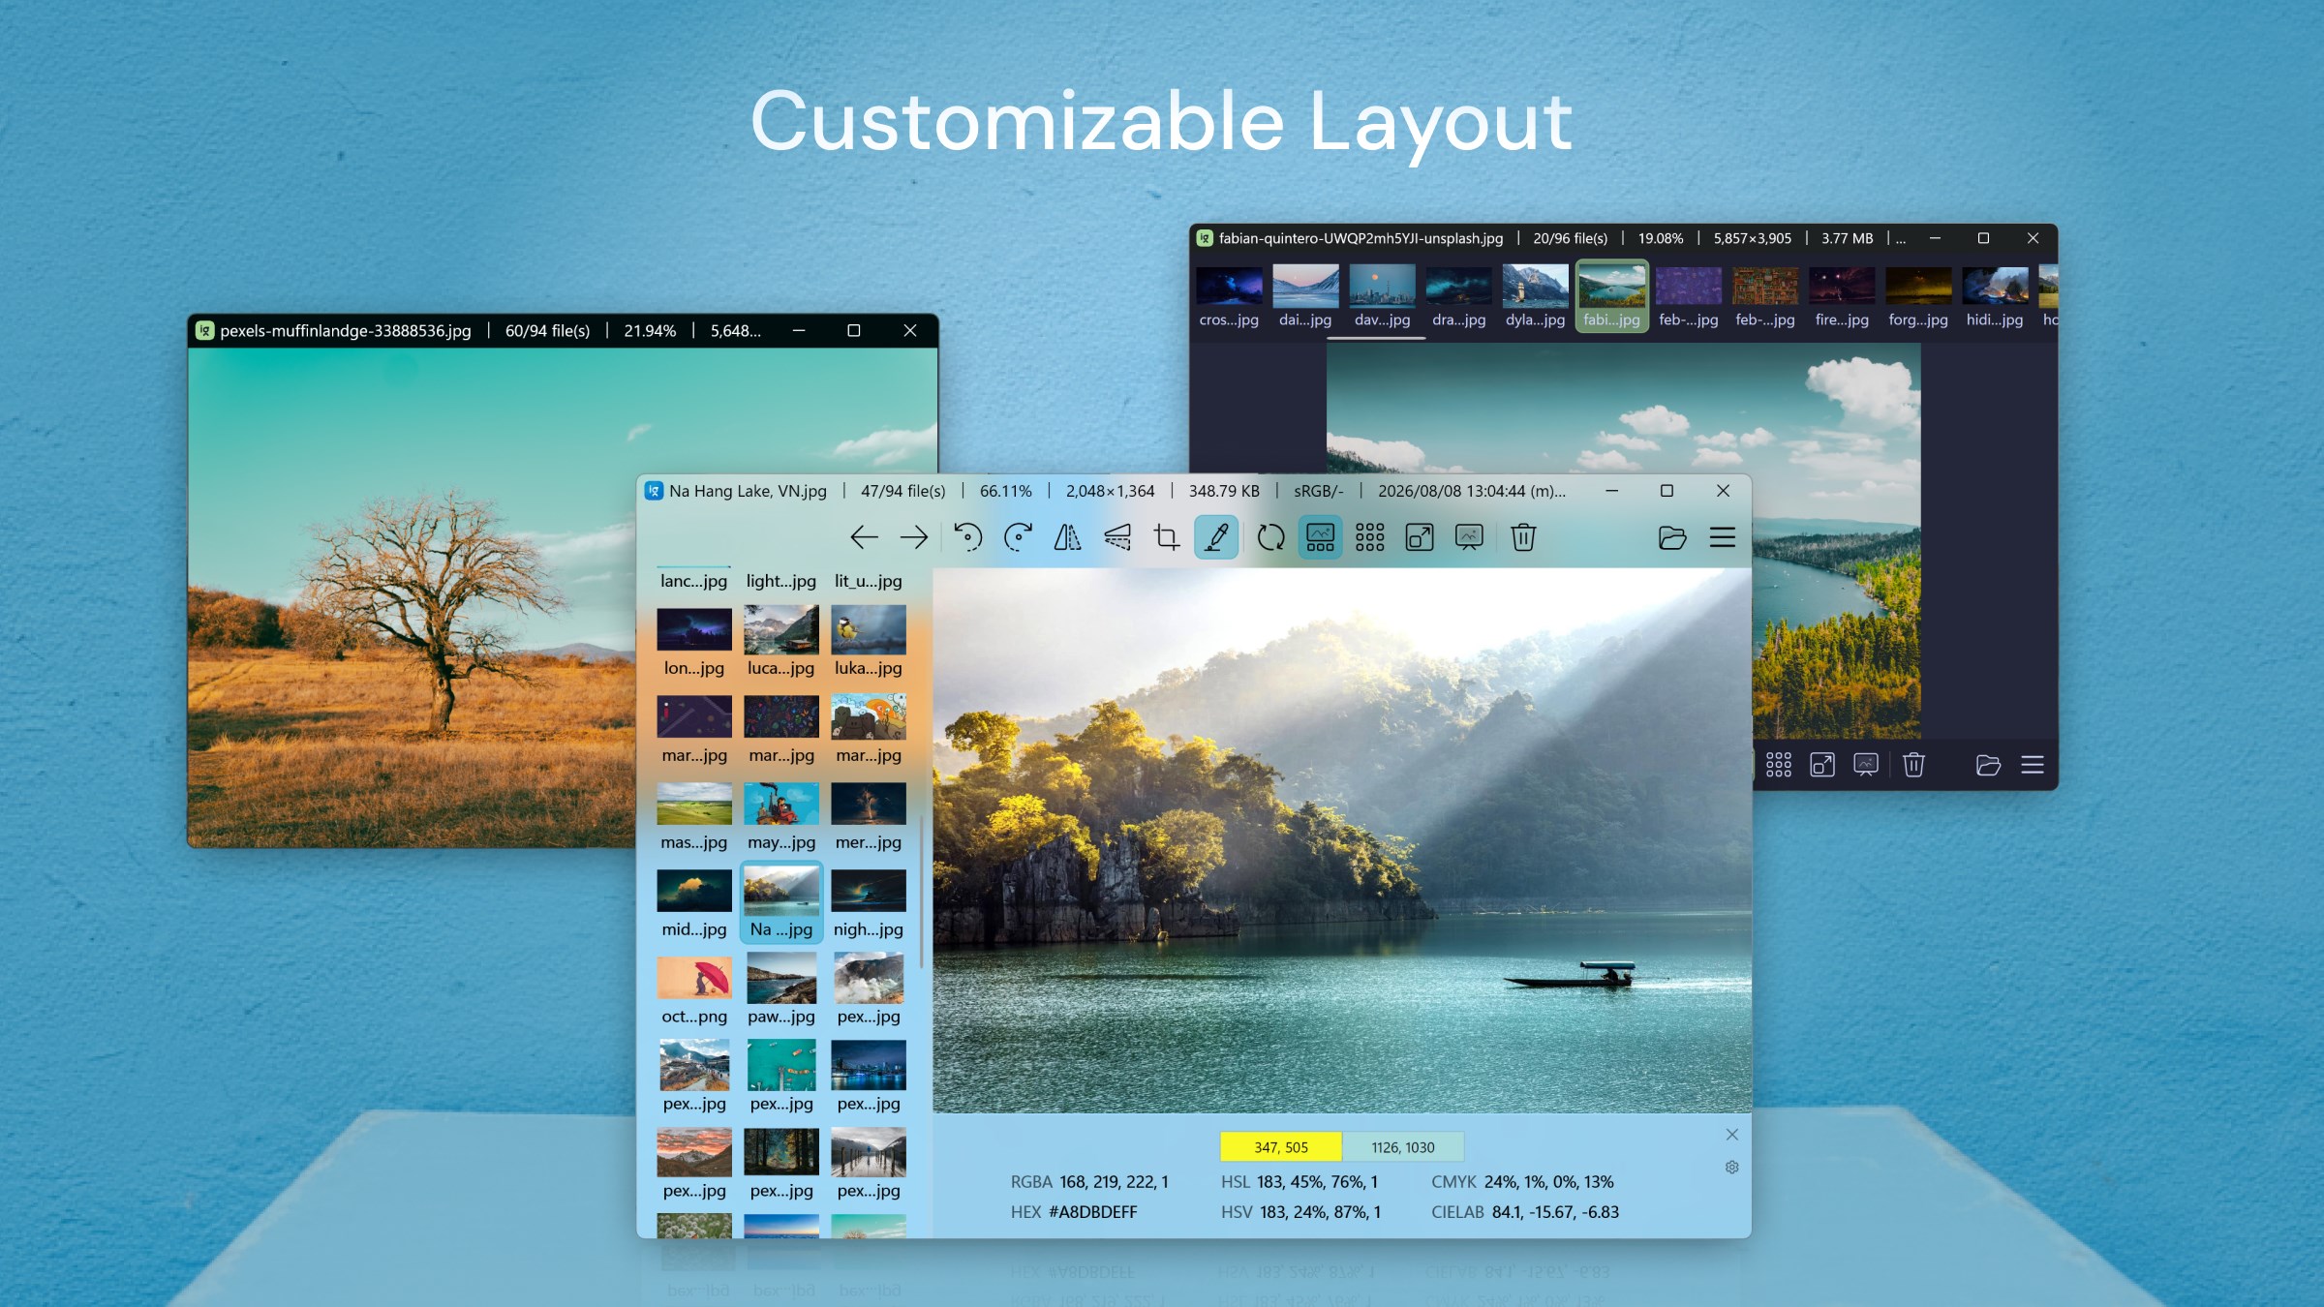Select the lon...jpg thumbnail
This screenshot has height=1307, width=2324.
[694, 642]
